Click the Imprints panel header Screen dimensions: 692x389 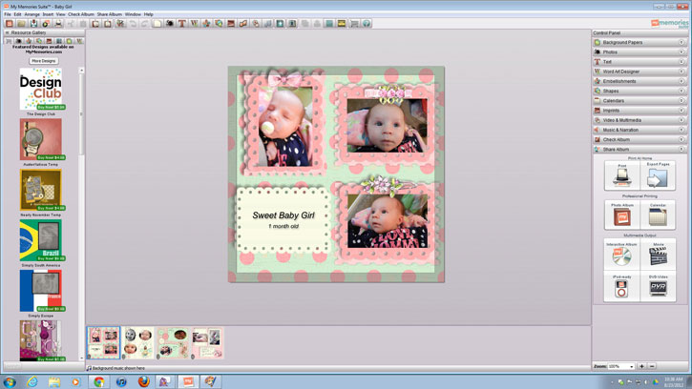(x=640, y=111)
